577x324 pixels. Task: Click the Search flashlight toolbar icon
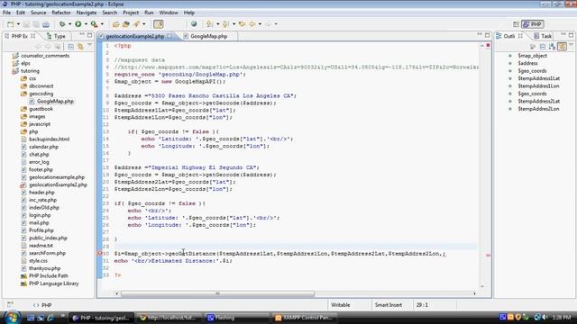(x=136, y=24)
